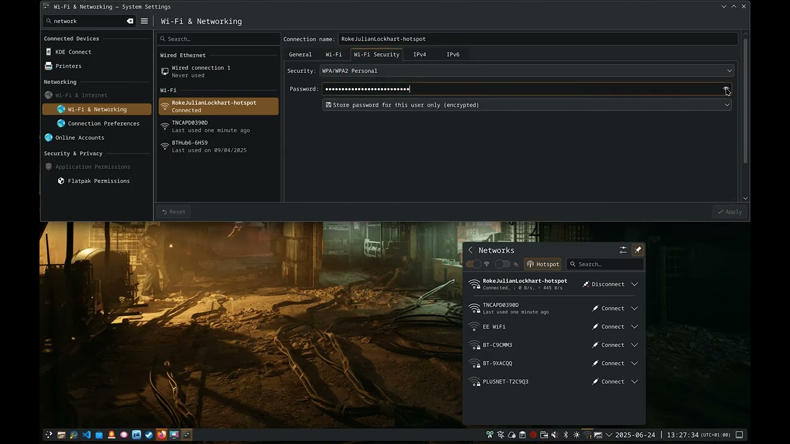Clear the 'network' search text in the sidebar

(130, 21)
